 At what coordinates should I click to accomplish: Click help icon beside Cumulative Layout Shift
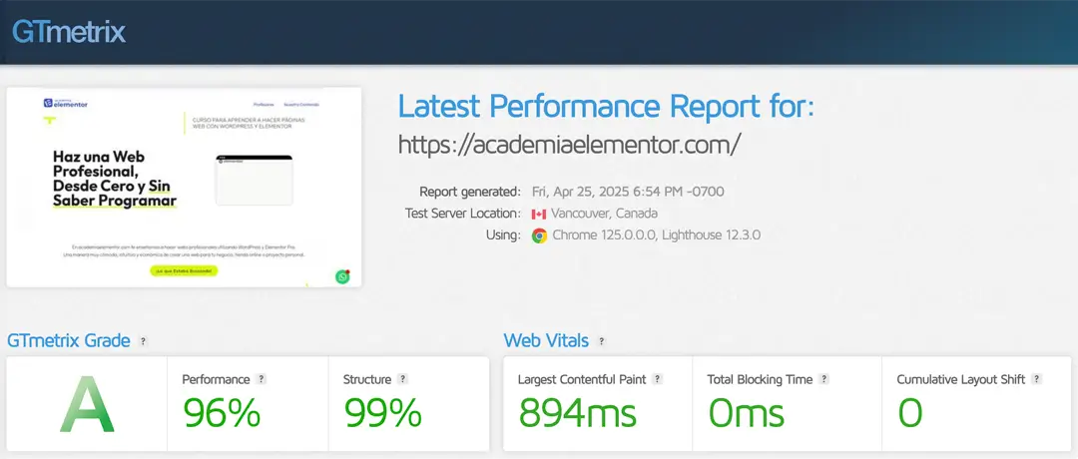[1037, 379]
